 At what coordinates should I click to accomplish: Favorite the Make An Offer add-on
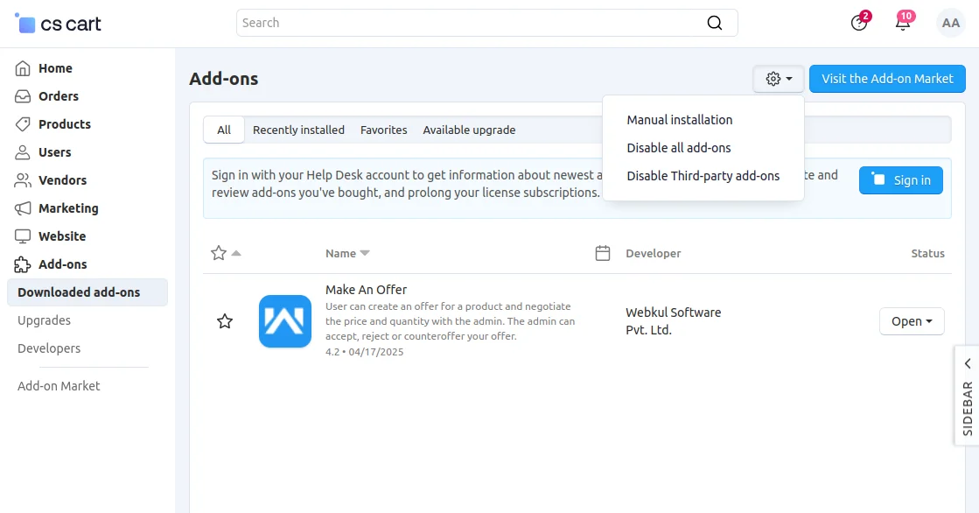click(x=225, y=321)
